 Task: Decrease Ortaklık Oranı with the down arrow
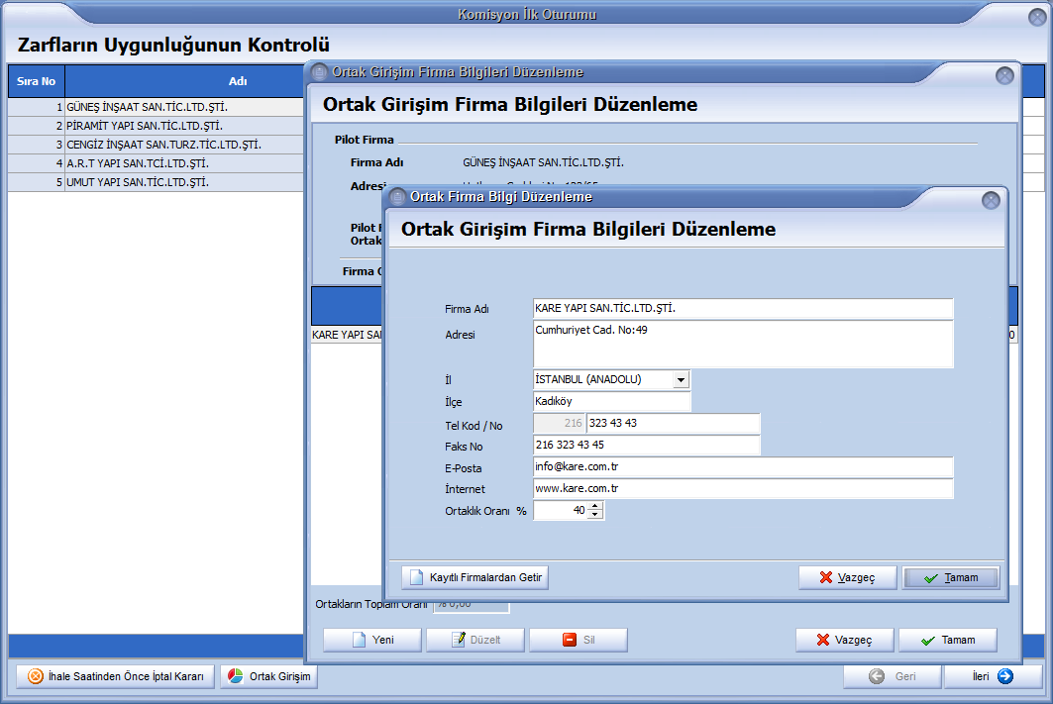[594, 515]
